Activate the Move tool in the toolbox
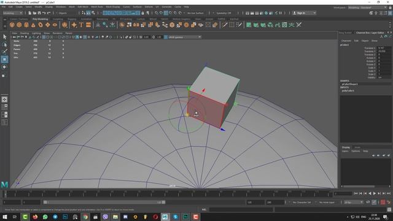The height and width of the screenshot is (221, 393). [x=4, y=60]
